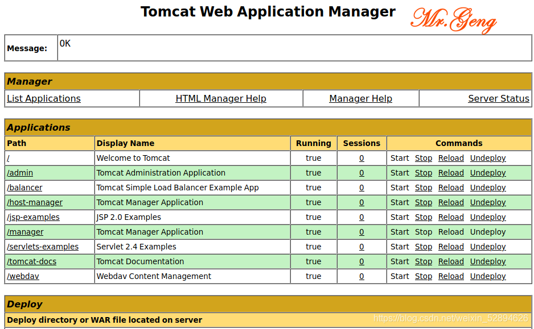Click the 'Tomcat Documentation' display name
Image resolution: width=534 pixels, height=329 pixels.
point(140,262)
